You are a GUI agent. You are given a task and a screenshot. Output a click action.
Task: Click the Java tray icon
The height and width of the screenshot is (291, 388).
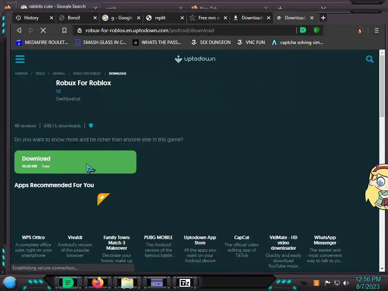click(x=316, y=283)
